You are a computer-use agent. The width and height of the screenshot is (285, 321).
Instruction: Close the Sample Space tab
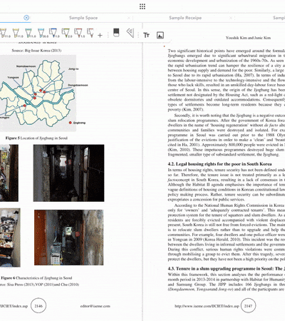click(129, 18)
